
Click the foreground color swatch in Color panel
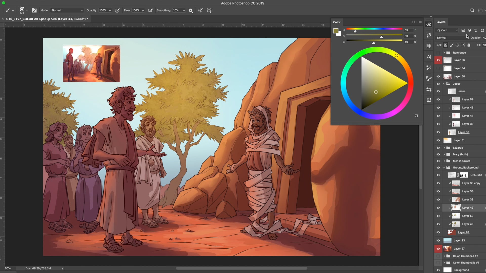(336, 31)
